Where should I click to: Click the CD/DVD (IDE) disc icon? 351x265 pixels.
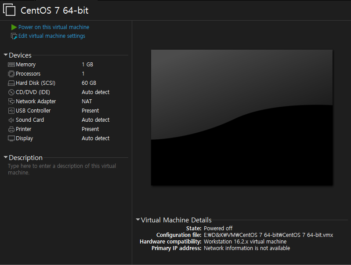pyautogui.click(x=11, y=92)
